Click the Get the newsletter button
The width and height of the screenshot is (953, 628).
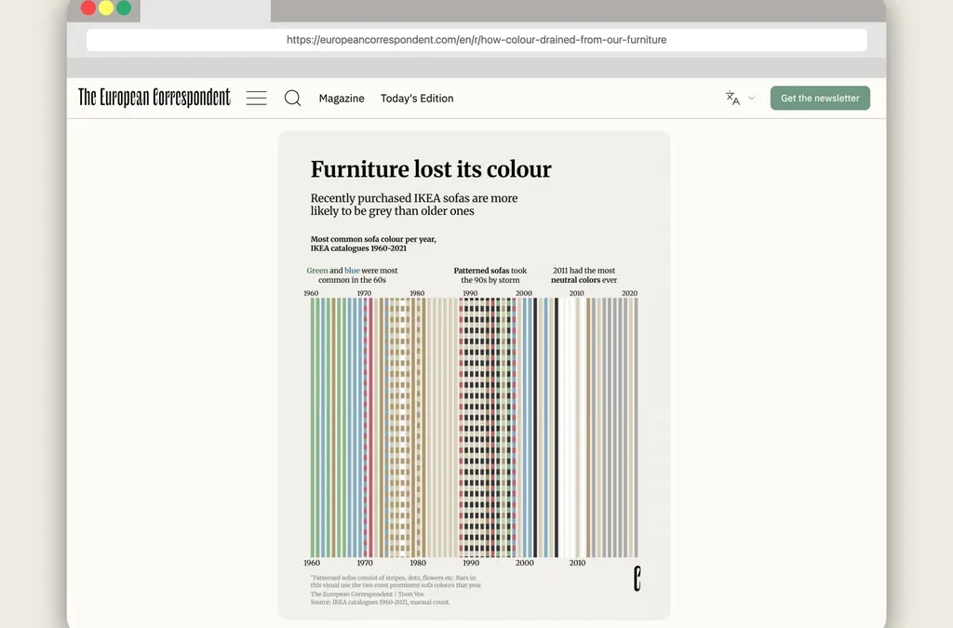(820, 98)
